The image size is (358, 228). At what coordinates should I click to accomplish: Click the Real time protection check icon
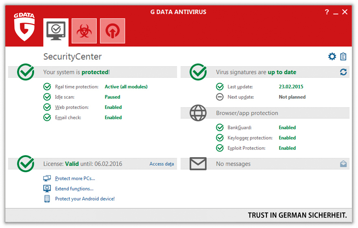[47, 87]
